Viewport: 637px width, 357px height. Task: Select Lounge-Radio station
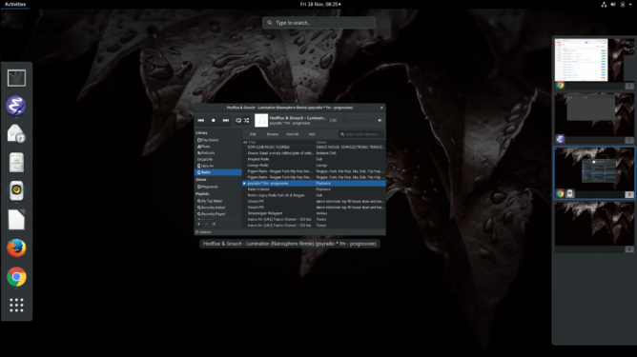314,165
